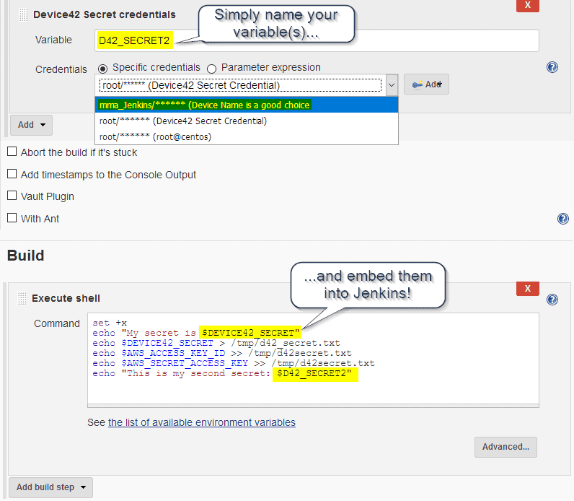Enable the With Ant checkbox
Viewport: 574px width, 501px height.
click(x=12, y=218)
